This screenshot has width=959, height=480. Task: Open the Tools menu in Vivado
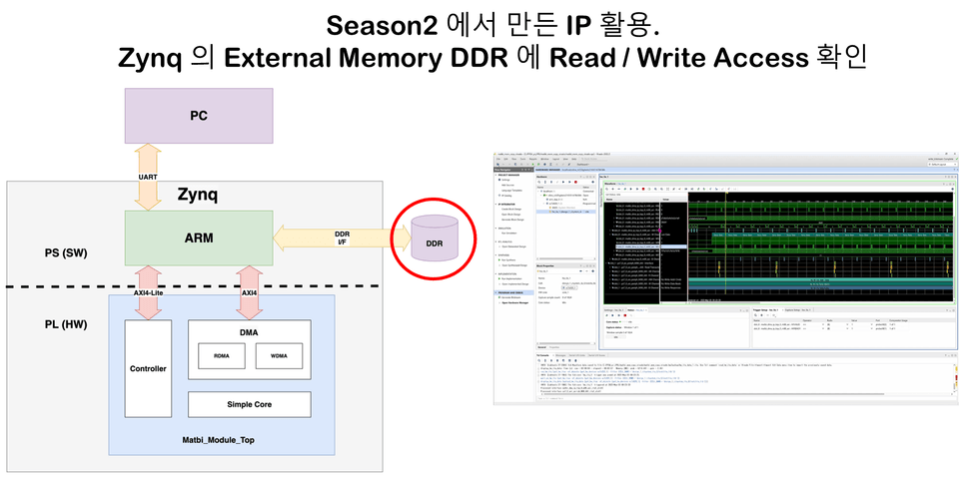522,159
